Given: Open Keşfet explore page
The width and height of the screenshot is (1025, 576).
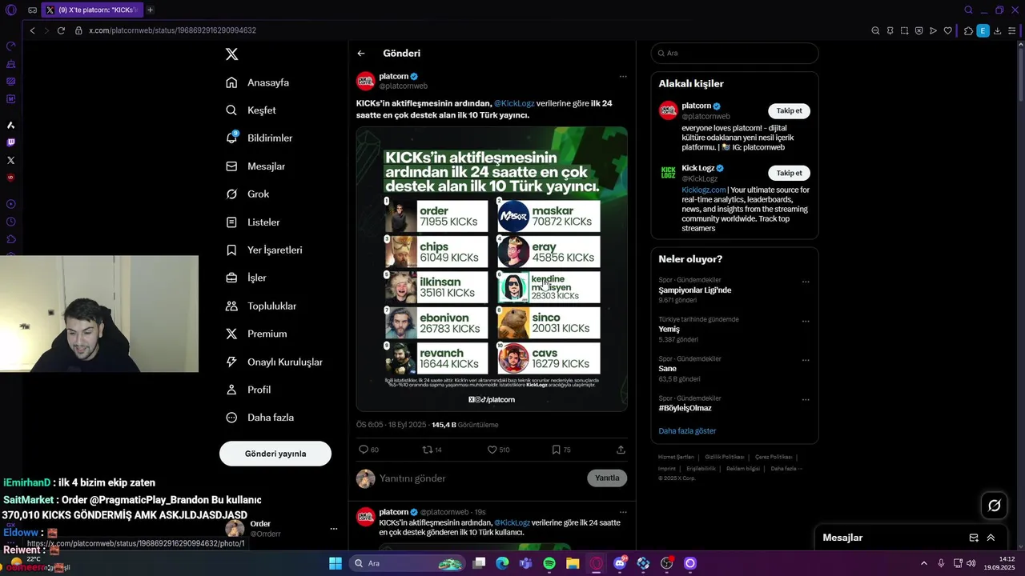Looking at the screenshot, I should 251,110.
